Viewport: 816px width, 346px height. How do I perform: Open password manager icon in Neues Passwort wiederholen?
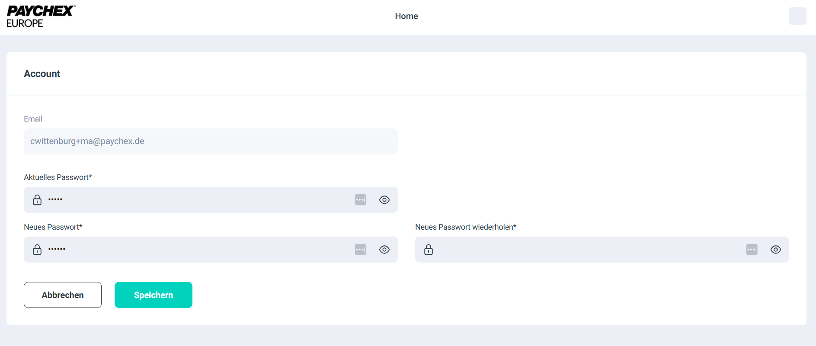pyautogui.click(x=752, y=250)
